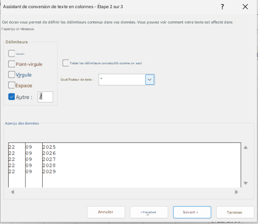The width and height of the screenshot is (258, 224).
Task: Check the Point-virgule delimiter option
Action: pos(11,64)
